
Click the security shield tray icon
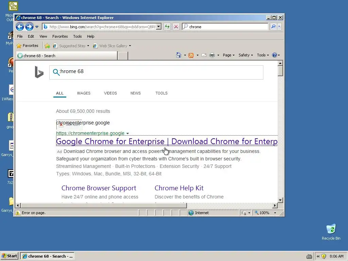pyautogui.click(x=324, y=256)
